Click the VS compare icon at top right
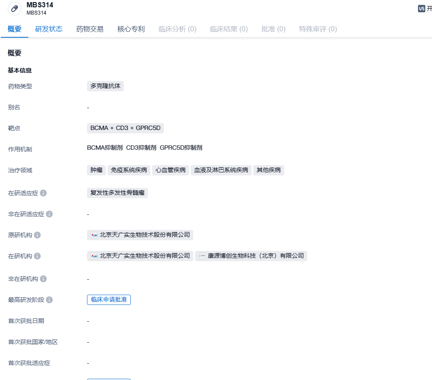This screenshot has width=432, height=380. [x=421, y=9]
